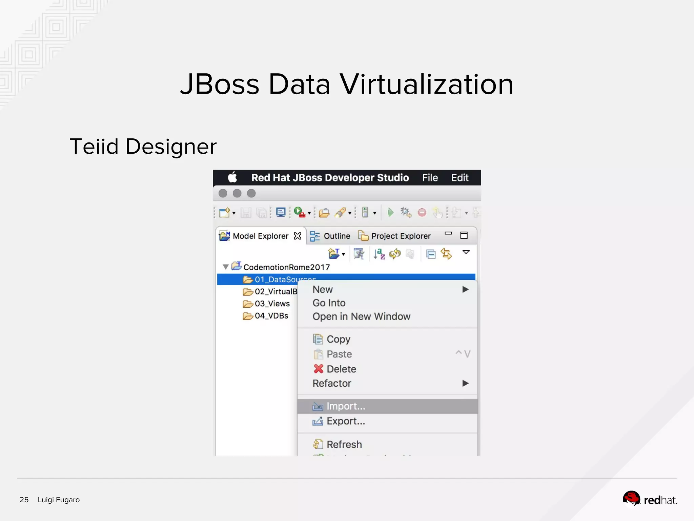
Task: Click the gear wizard toolbar icon
Action: coord(406,213)
